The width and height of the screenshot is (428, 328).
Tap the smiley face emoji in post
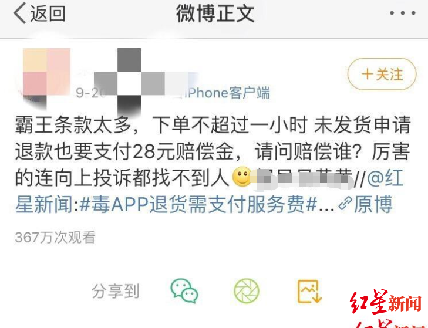(x=241, y=177)
